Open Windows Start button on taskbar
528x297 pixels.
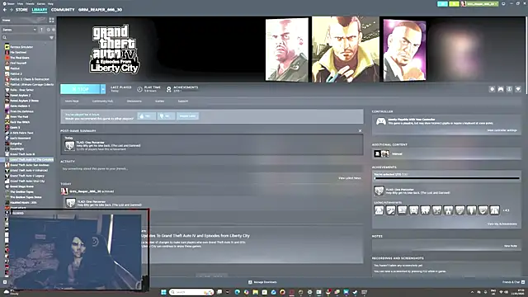point(163,292)
